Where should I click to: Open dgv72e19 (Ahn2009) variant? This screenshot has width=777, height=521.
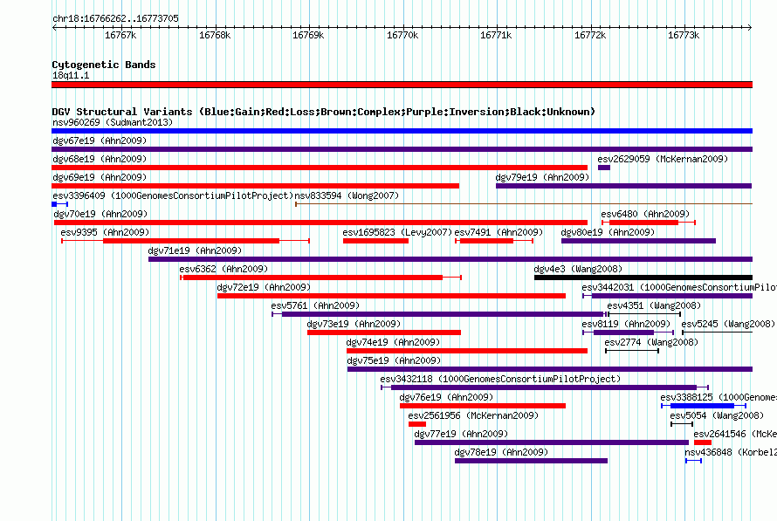(x=265, y=287)
